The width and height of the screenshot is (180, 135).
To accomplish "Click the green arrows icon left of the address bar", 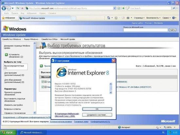I will click(18, 8).
